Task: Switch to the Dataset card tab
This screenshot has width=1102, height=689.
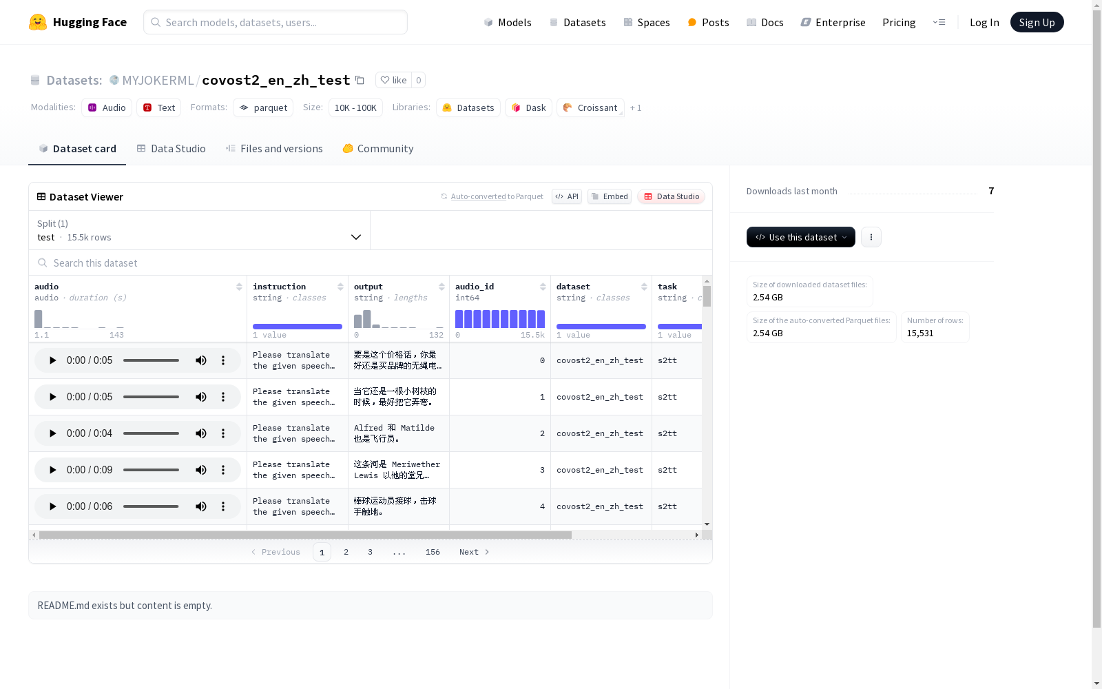Action: pyautogui.click(x=77, y=149)
